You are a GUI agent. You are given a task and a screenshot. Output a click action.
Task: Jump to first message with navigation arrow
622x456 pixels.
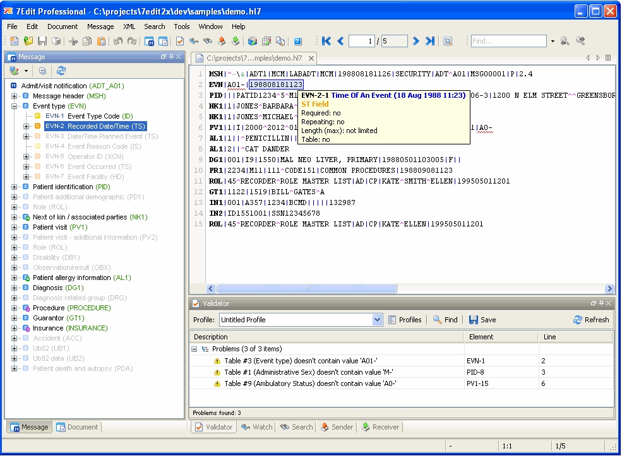coord(326,42)
